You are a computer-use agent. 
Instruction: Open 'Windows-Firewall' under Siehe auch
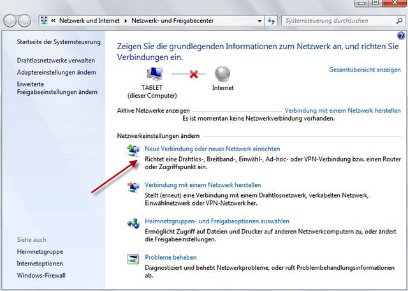pyautogui.click(x=41, y=276)
